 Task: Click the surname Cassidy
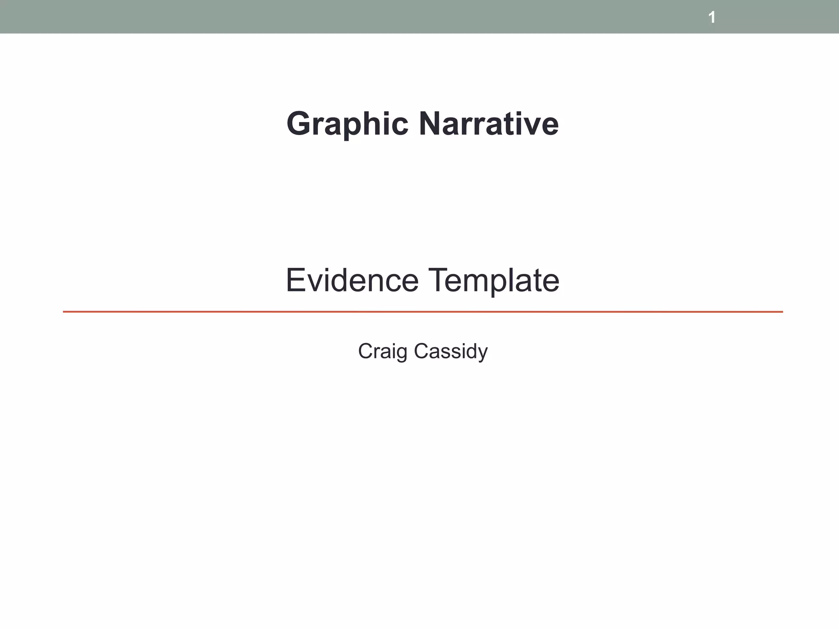pos(451,351)
